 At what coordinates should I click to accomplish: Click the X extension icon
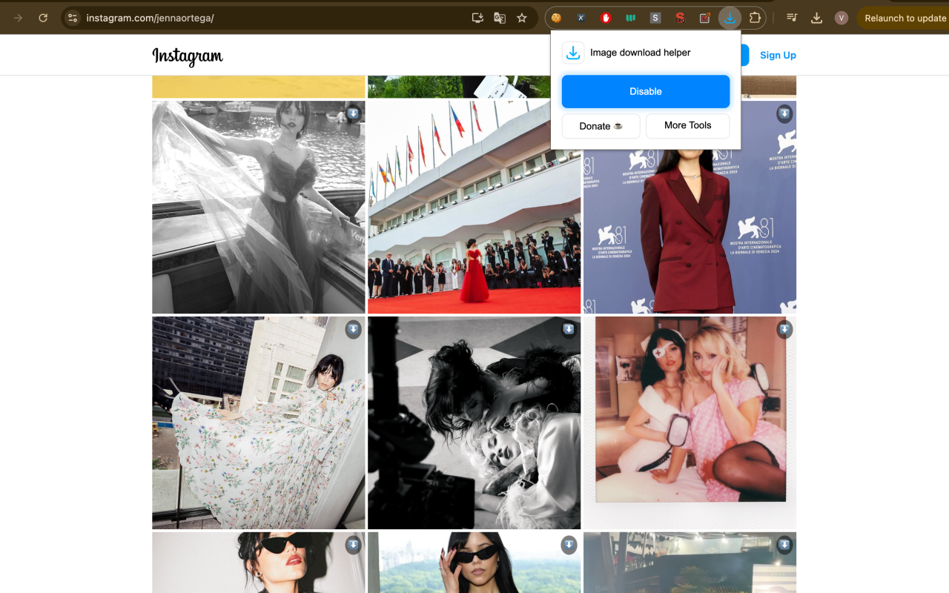581,18
